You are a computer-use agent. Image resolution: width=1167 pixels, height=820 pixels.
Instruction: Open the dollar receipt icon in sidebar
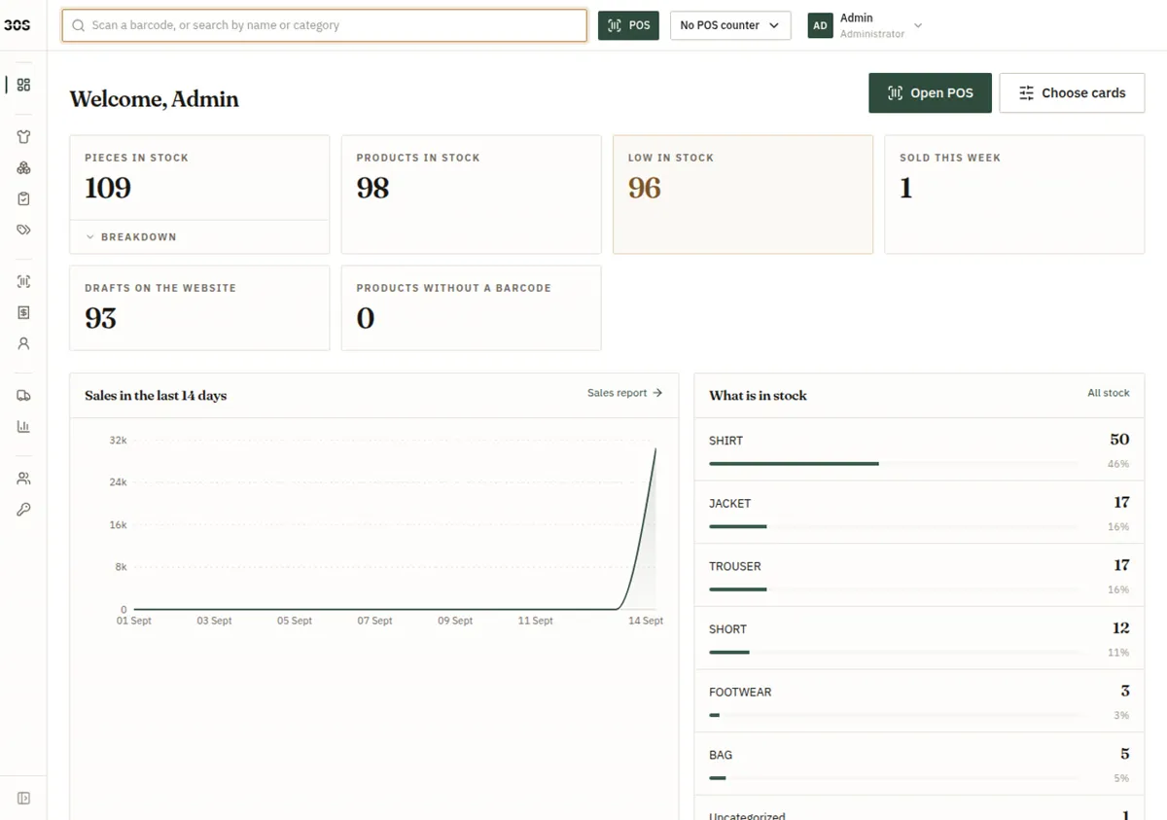pos(23,313)
